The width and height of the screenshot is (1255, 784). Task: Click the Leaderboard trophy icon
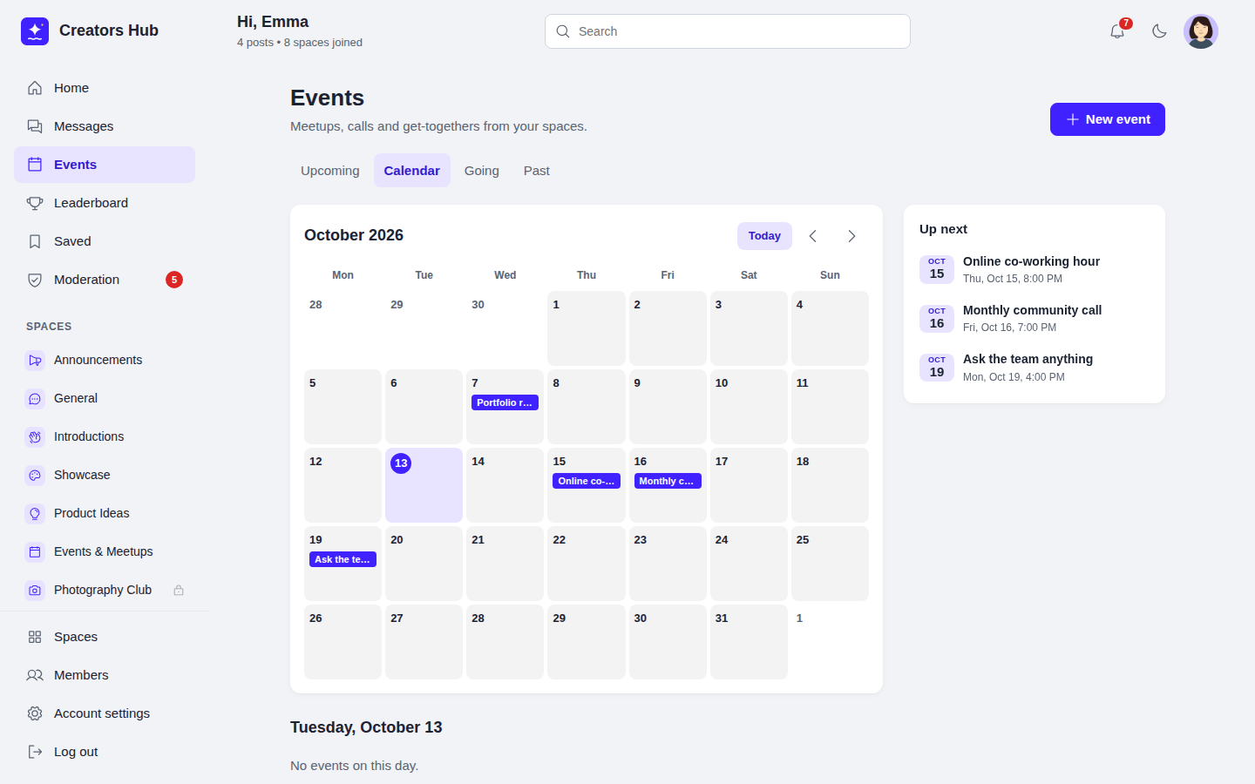(35, 203)
